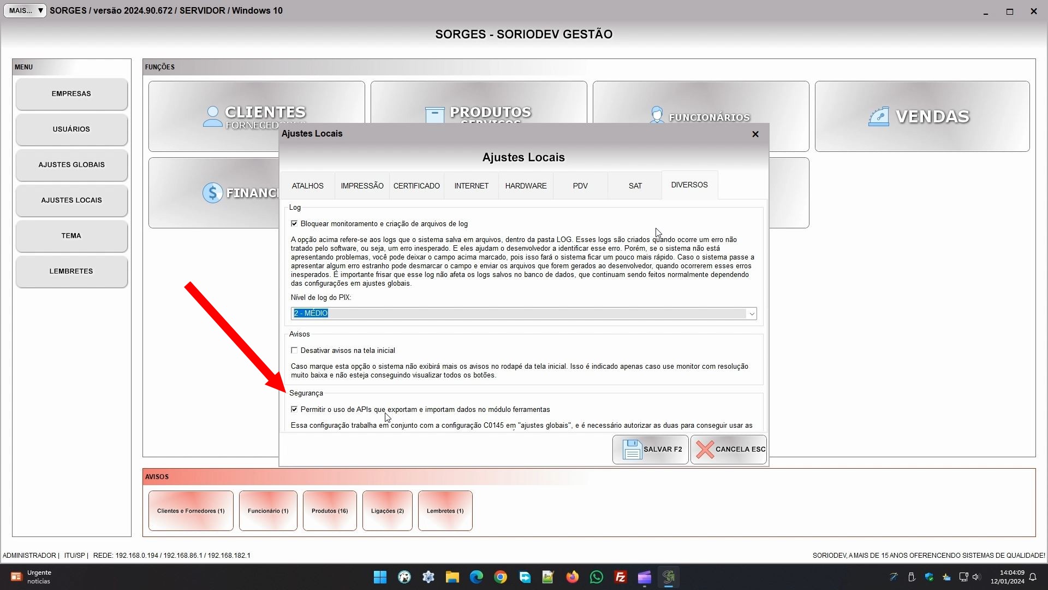This screenshot has width=1048, height=590.
Task: Open WhatsApp from the taskbar
Action: pos(597,577)
